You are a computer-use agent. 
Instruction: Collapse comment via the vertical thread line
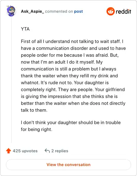pyautogui.click(x=11, y=80)
